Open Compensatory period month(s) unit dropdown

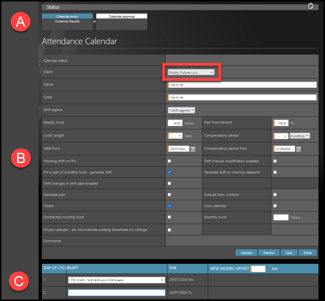click(x=300, y=136)
